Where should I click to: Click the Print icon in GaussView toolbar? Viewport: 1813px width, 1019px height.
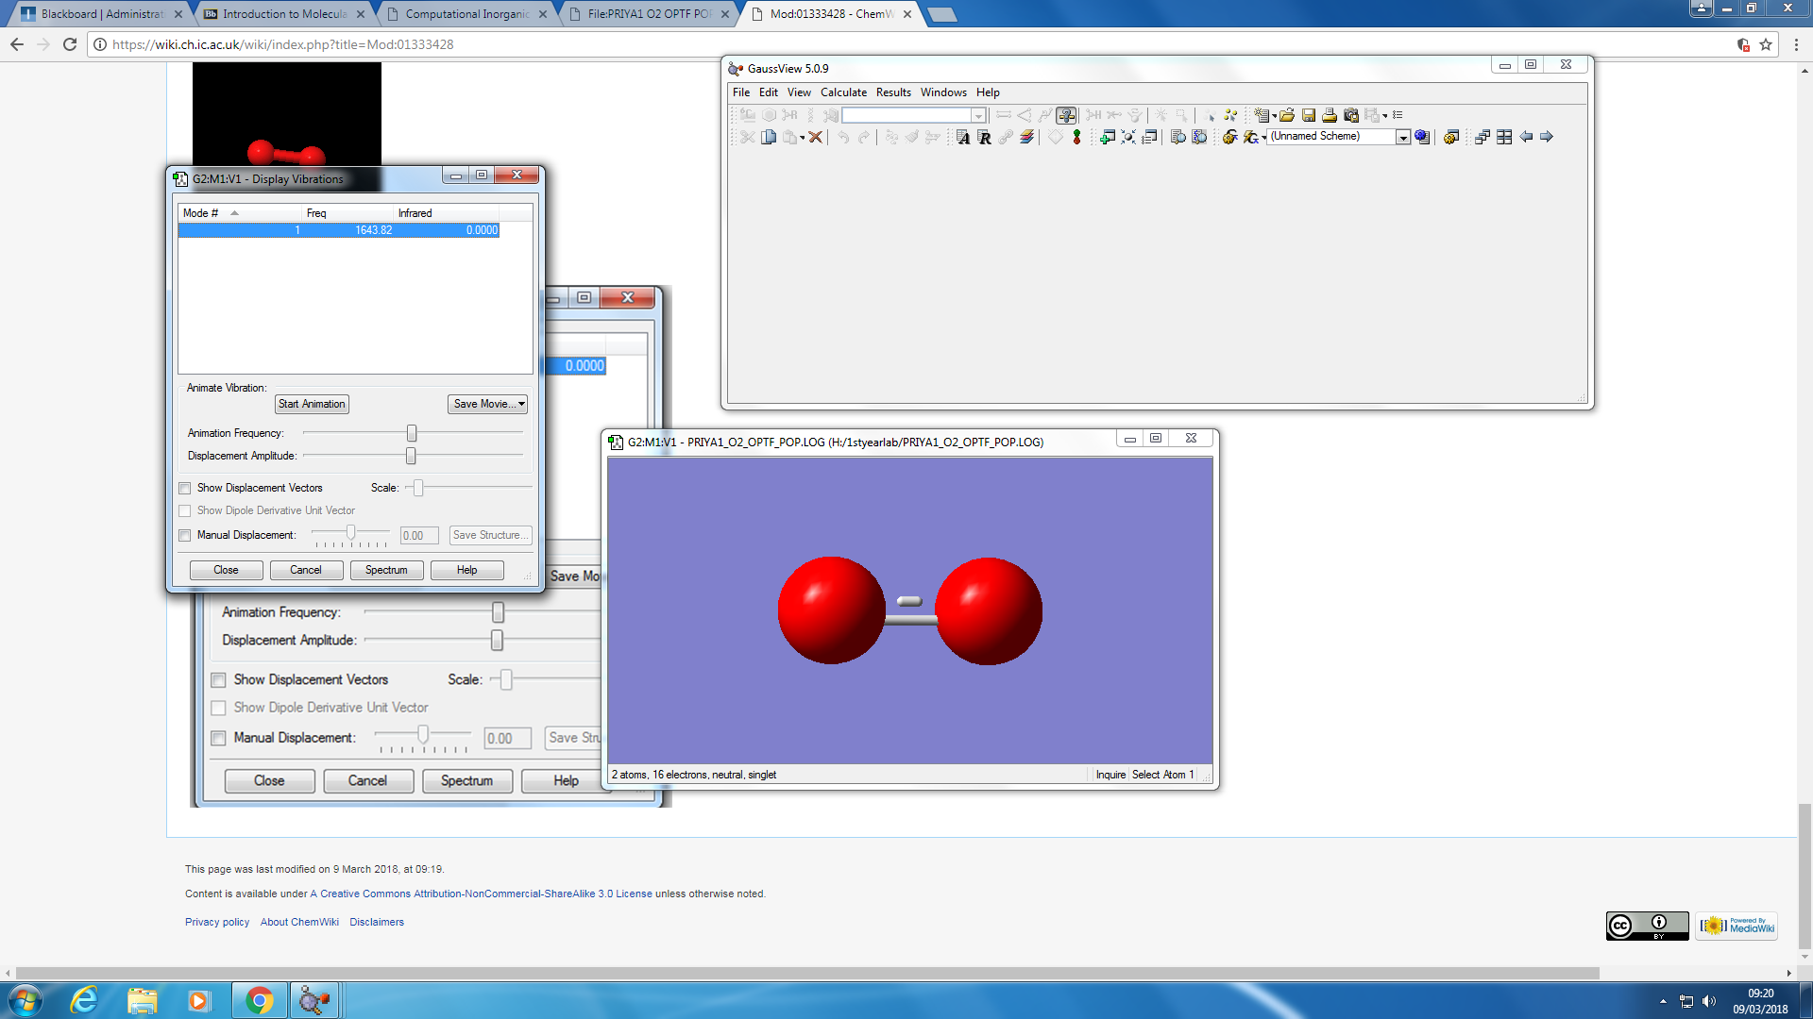point(1330,115)
